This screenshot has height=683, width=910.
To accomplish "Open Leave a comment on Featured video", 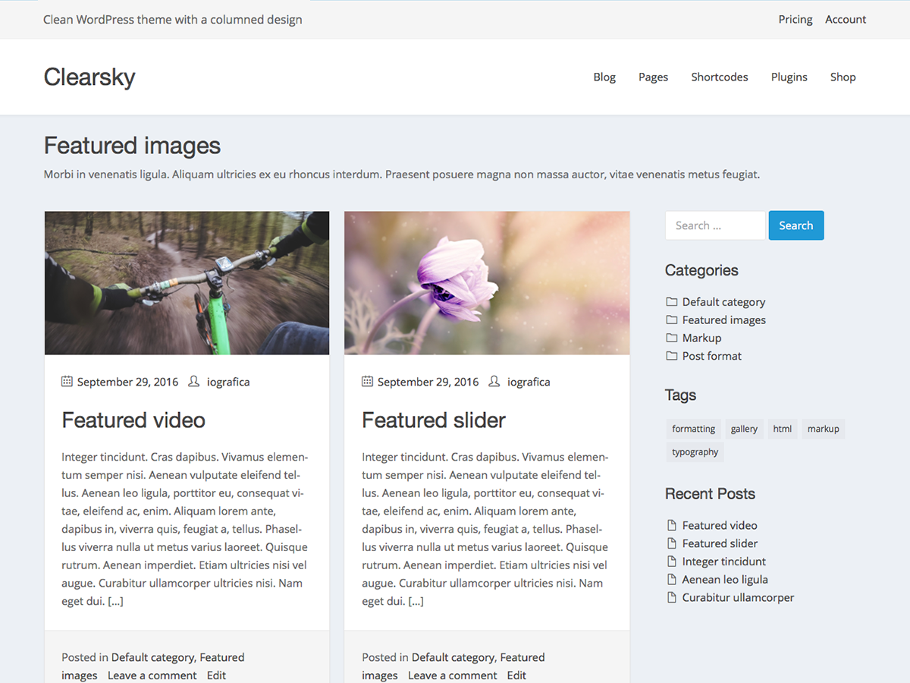I will coord(152,675).
